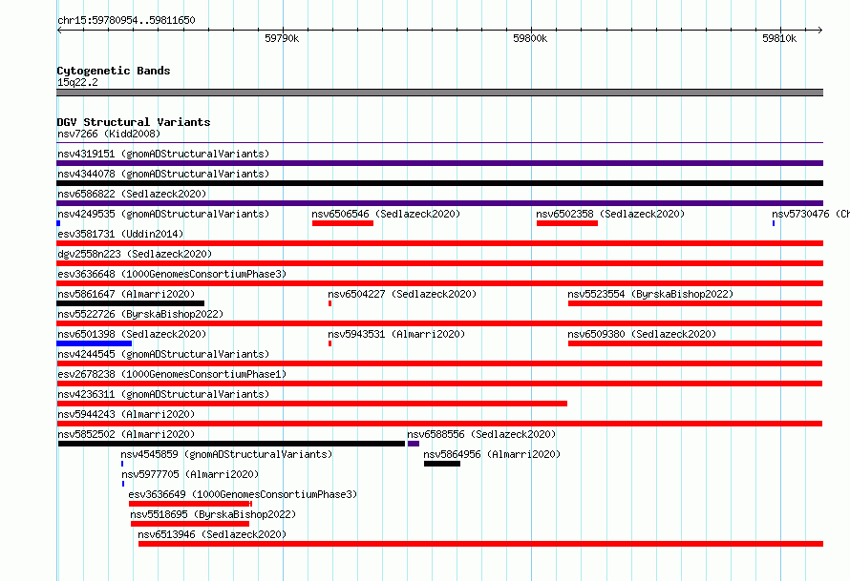Viewport: 850px width, 581px height.
Task: Click the 59800k ruler position label
Action: click(530, 38)
